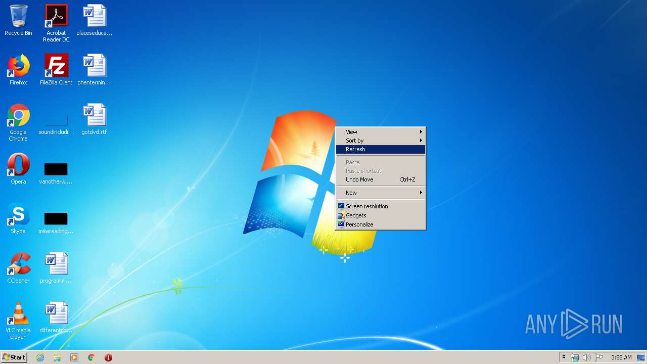Screen dimensions: 647x364
Task: Select the gotdvd.rtf document icon
Action: click(x=95, y=119)
